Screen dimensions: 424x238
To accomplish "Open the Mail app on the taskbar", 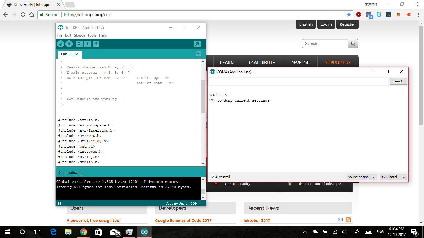I will (115, 232).
